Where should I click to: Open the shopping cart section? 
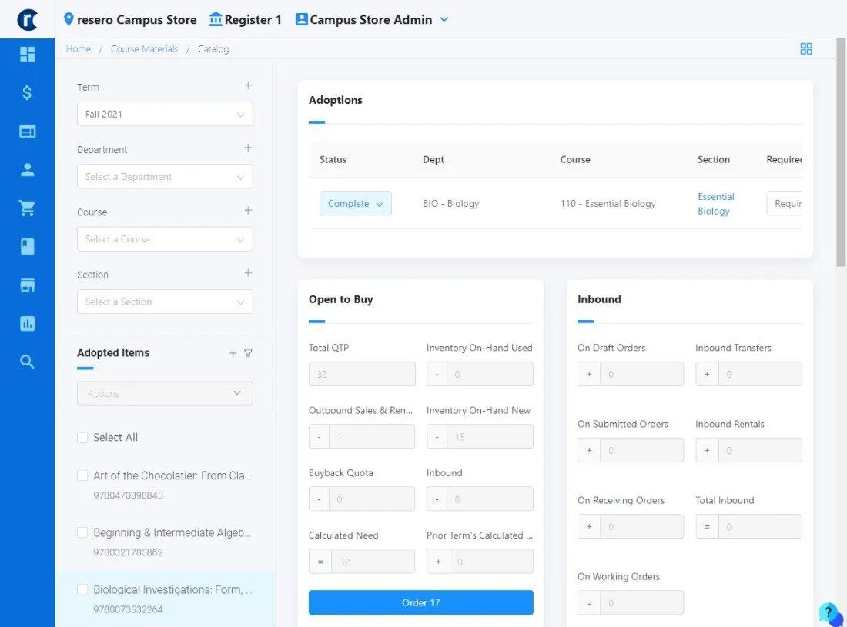click(x=27, y=208)
